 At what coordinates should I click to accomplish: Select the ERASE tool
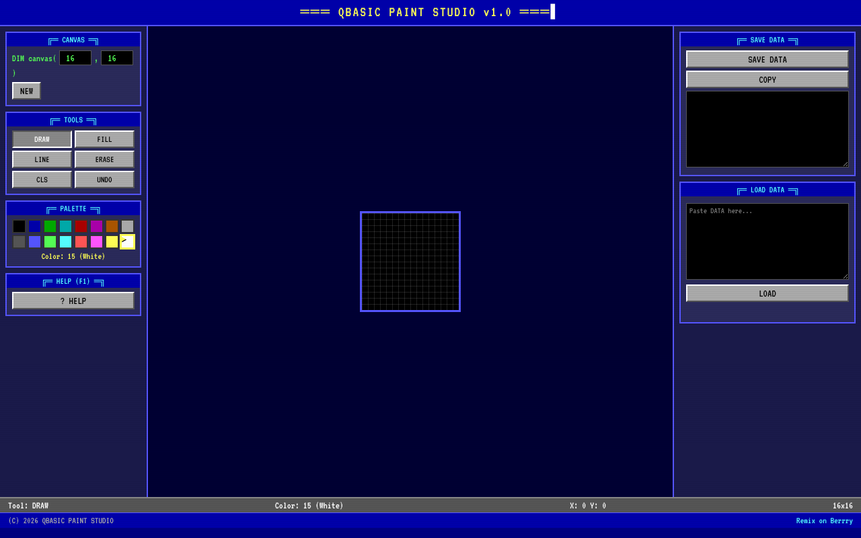tap(104, 159)
